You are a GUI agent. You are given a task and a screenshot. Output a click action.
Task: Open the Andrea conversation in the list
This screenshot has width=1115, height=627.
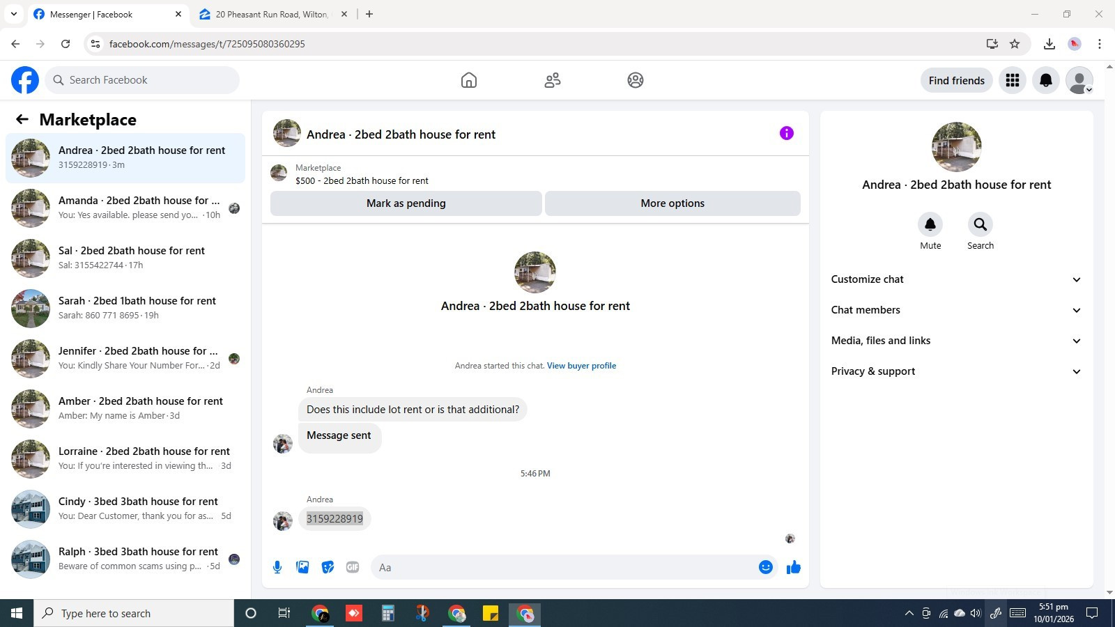click(125, 158)
